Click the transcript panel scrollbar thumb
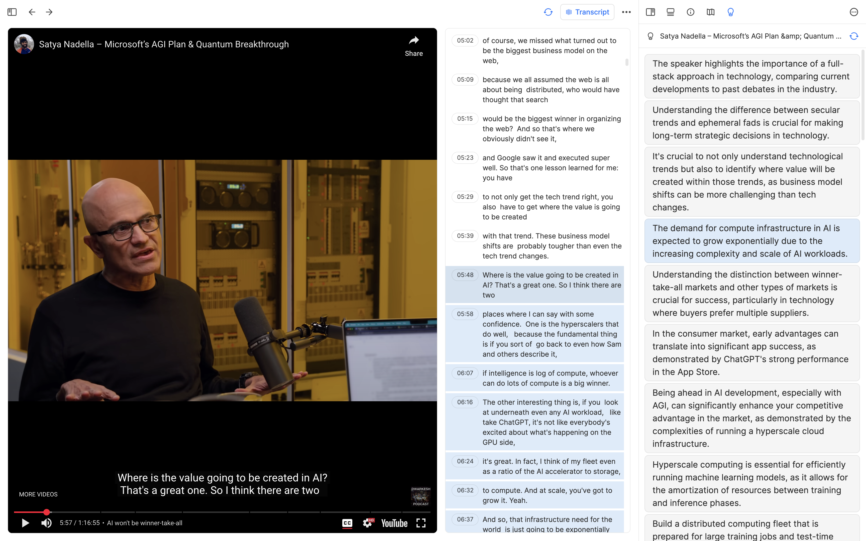The width and height of the screenshot is (866, 541). (627, 62)
